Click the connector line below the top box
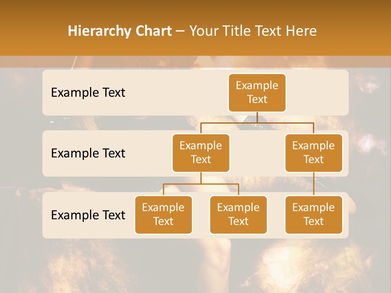The width and height of the screenshot is (391, 293). point(257,117)
